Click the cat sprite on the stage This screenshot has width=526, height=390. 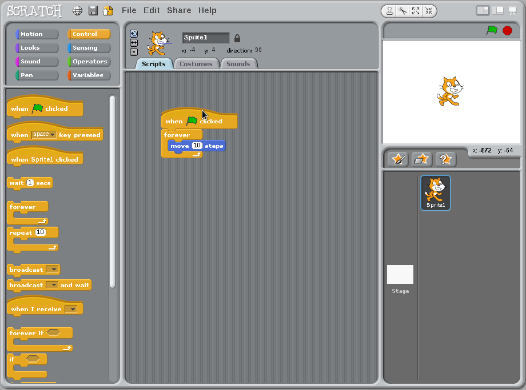pos(451,91)
